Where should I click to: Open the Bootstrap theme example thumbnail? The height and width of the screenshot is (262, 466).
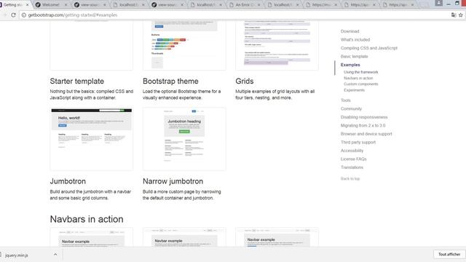pyautogui.click(x=184, y=45)
